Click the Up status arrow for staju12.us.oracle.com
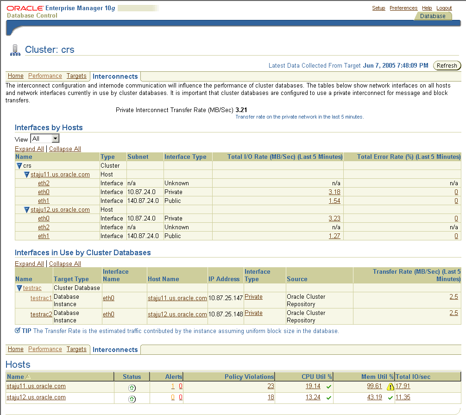 (x=132, y=397)
